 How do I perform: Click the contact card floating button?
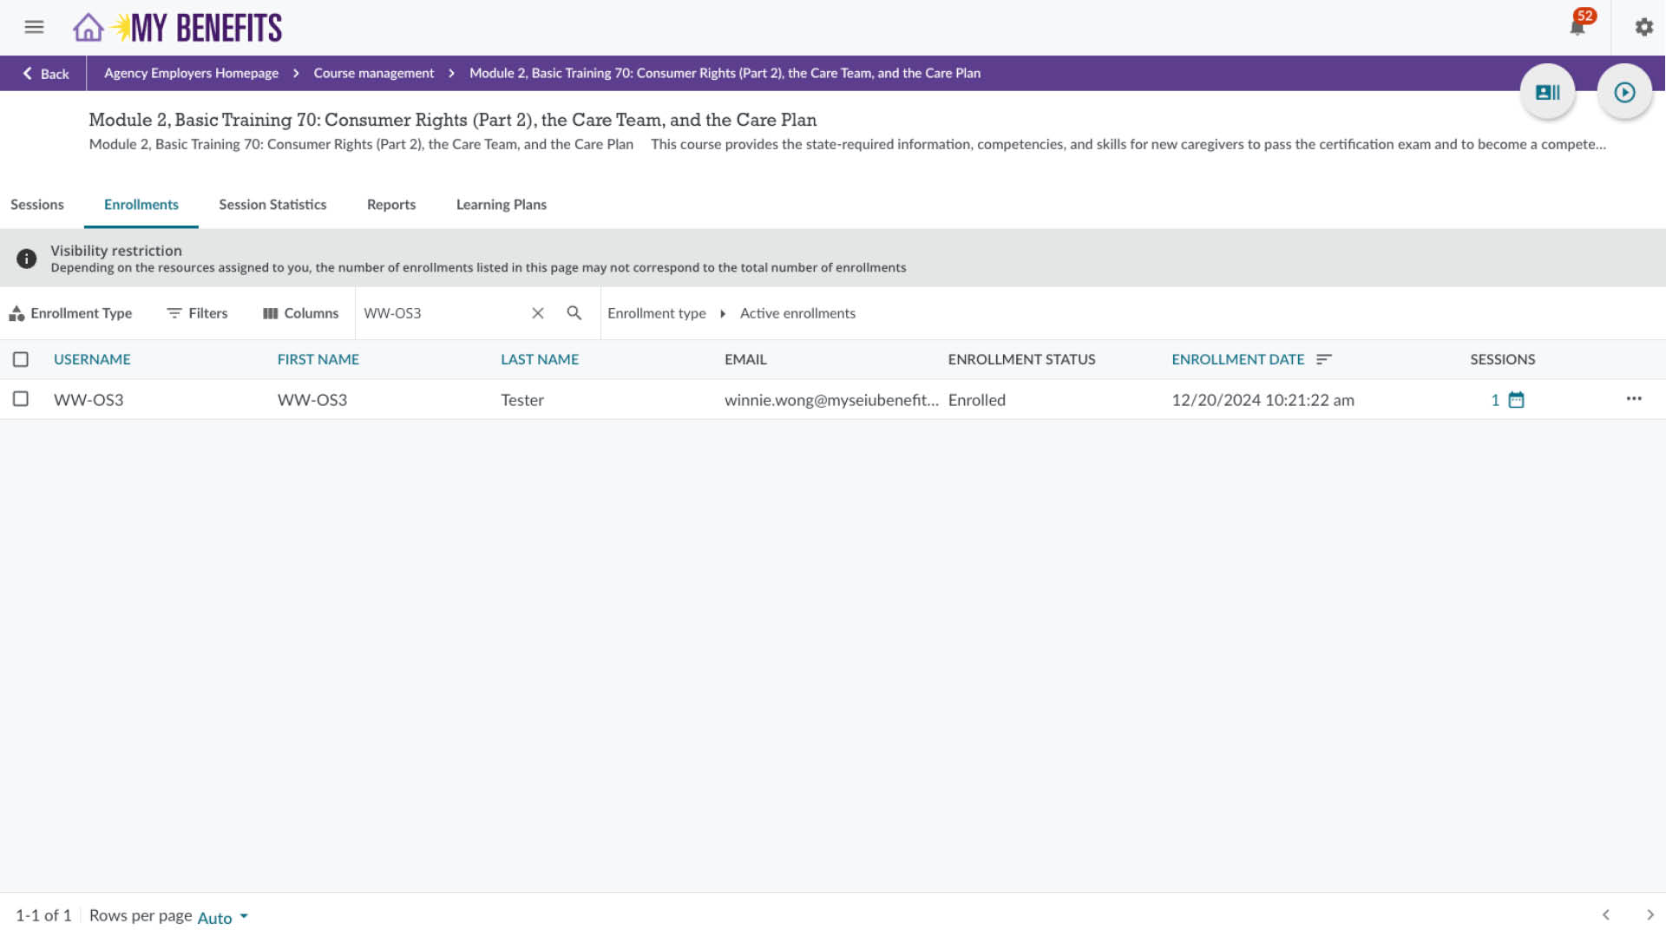(x=1547, y=92)
